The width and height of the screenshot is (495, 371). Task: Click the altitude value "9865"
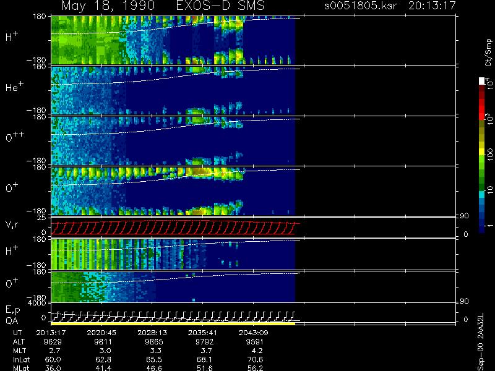153,342
